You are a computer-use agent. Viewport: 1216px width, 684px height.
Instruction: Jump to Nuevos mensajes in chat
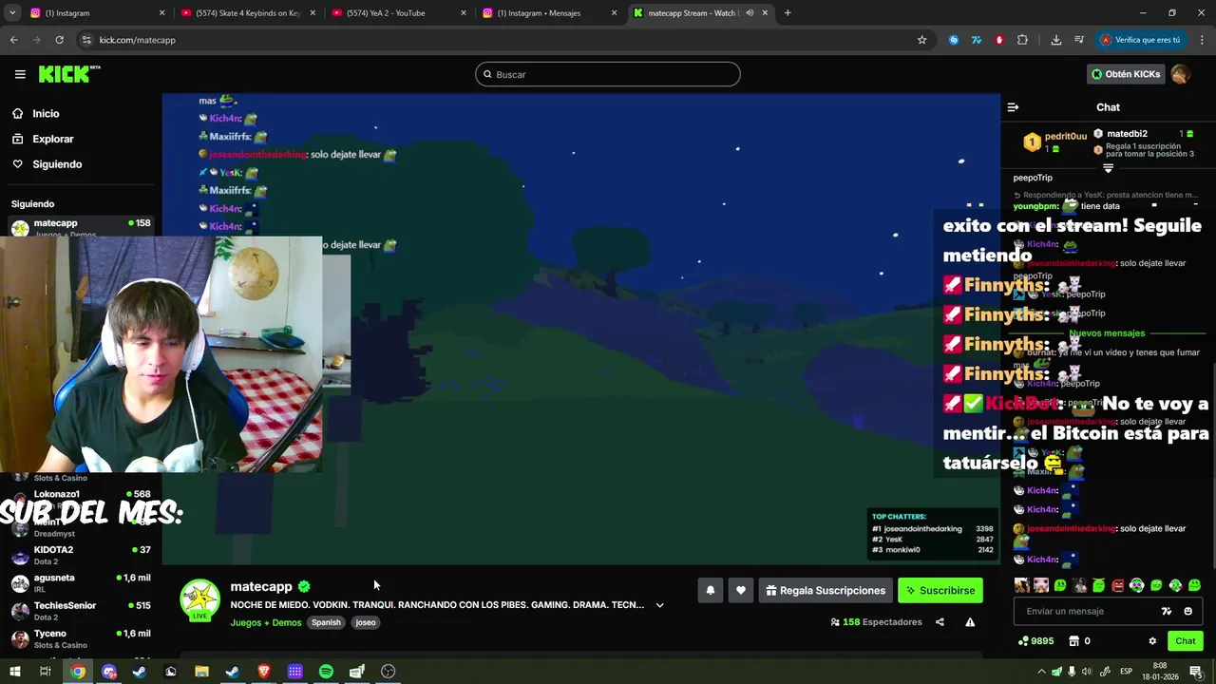(1107, 333)
